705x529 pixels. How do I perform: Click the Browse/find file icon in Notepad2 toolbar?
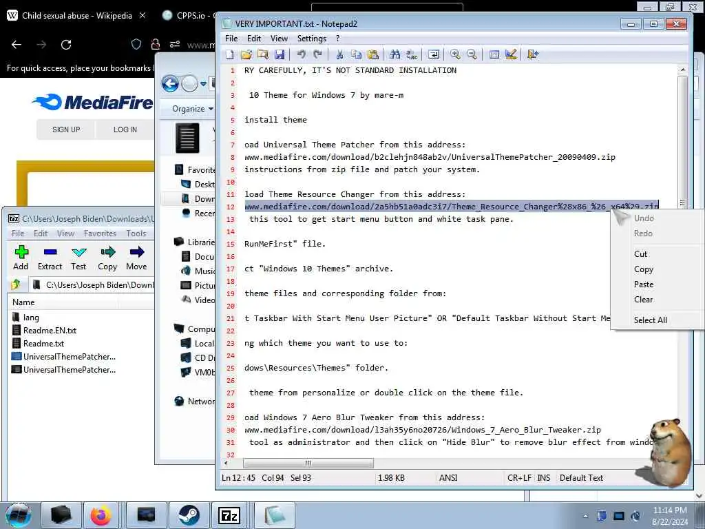263,55
